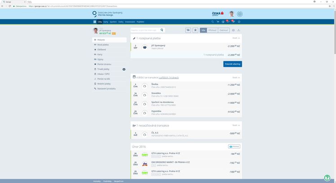The width and height of the screenshot is (336, 183).
Task: Click the overview grid icon left of Účty
Action: point(94,21)
